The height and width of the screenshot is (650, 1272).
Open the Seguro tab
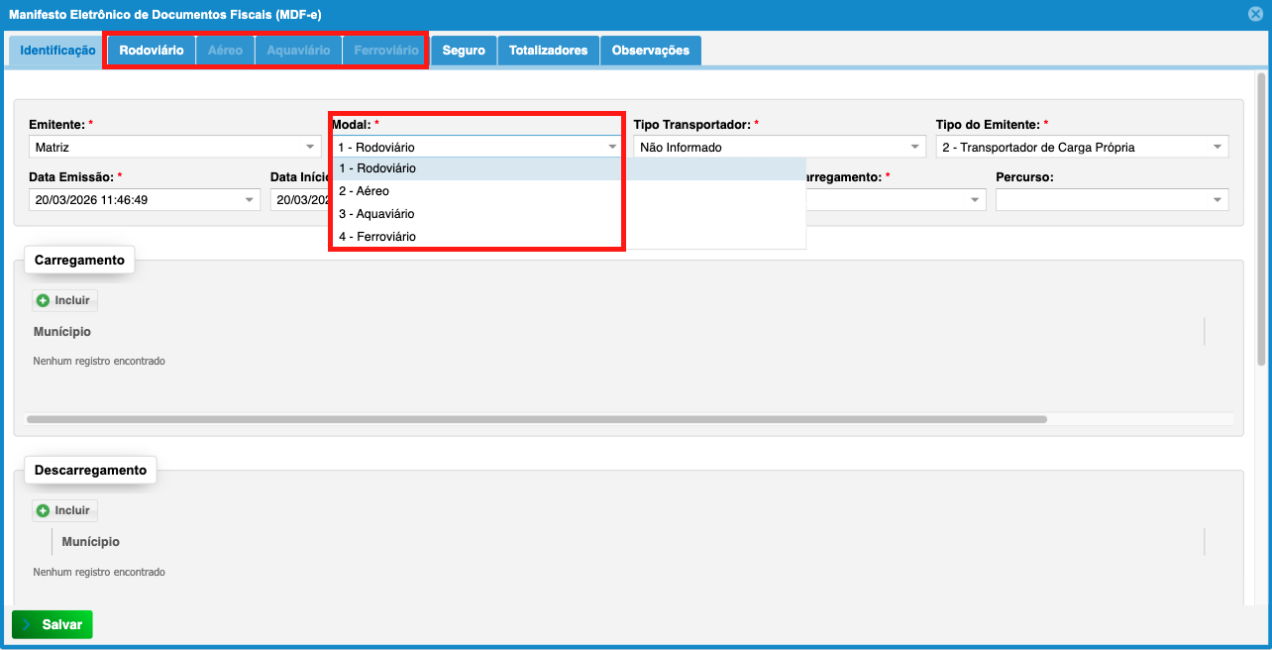(x=464, y=51)
